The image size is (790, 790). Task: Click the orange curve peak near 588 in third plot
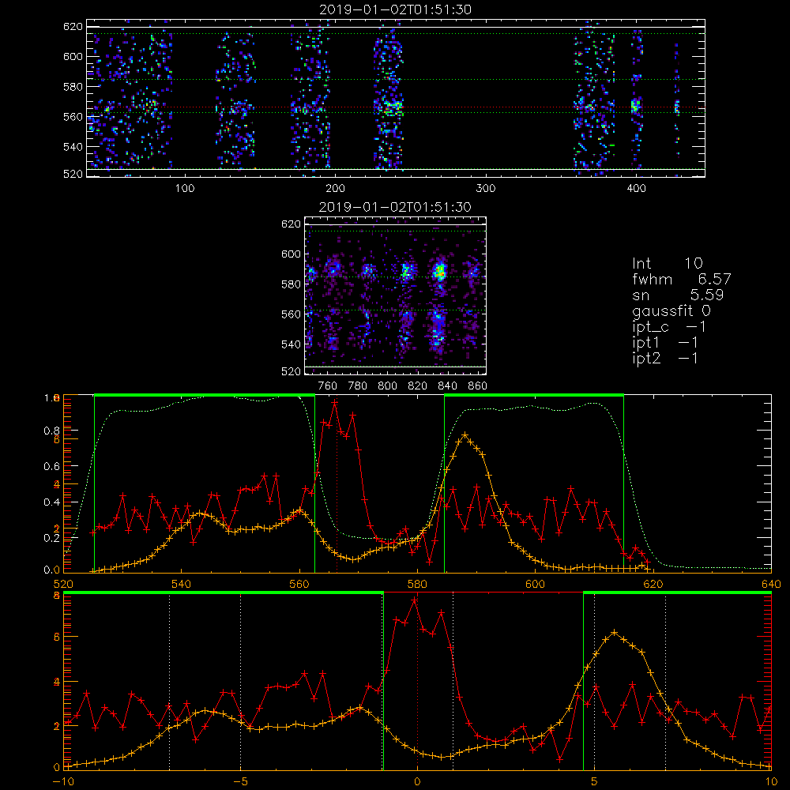[465, 434]
